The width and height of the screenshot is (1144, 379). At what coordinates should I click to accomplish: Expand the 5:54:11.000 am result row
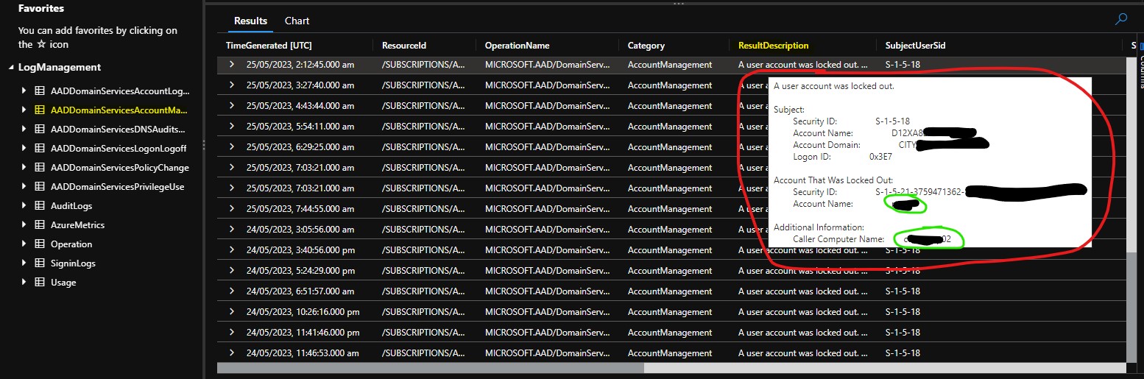(232, 126)
